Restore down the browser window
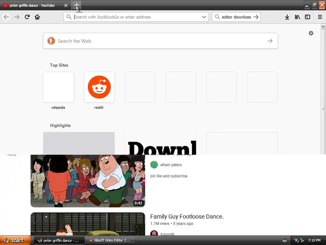Viewport: 326px width, 245px height. click(x=314, y=5)
